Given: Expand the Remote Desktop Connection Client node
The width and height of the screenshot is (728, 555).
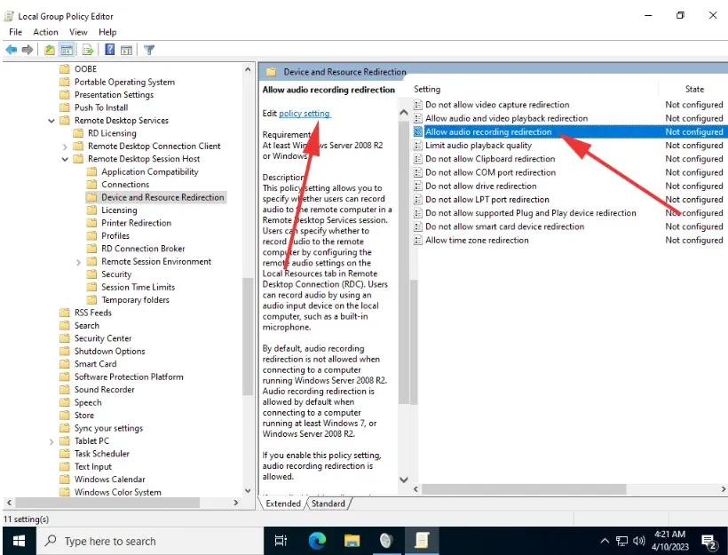Looking at the screenshot, I should (65, 147).
